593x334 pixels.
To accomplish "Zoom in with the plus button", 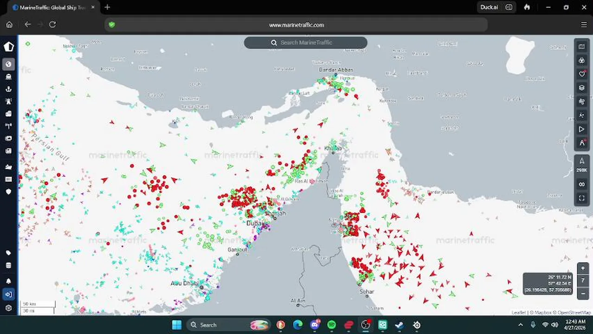I will [x=583, y=268].
